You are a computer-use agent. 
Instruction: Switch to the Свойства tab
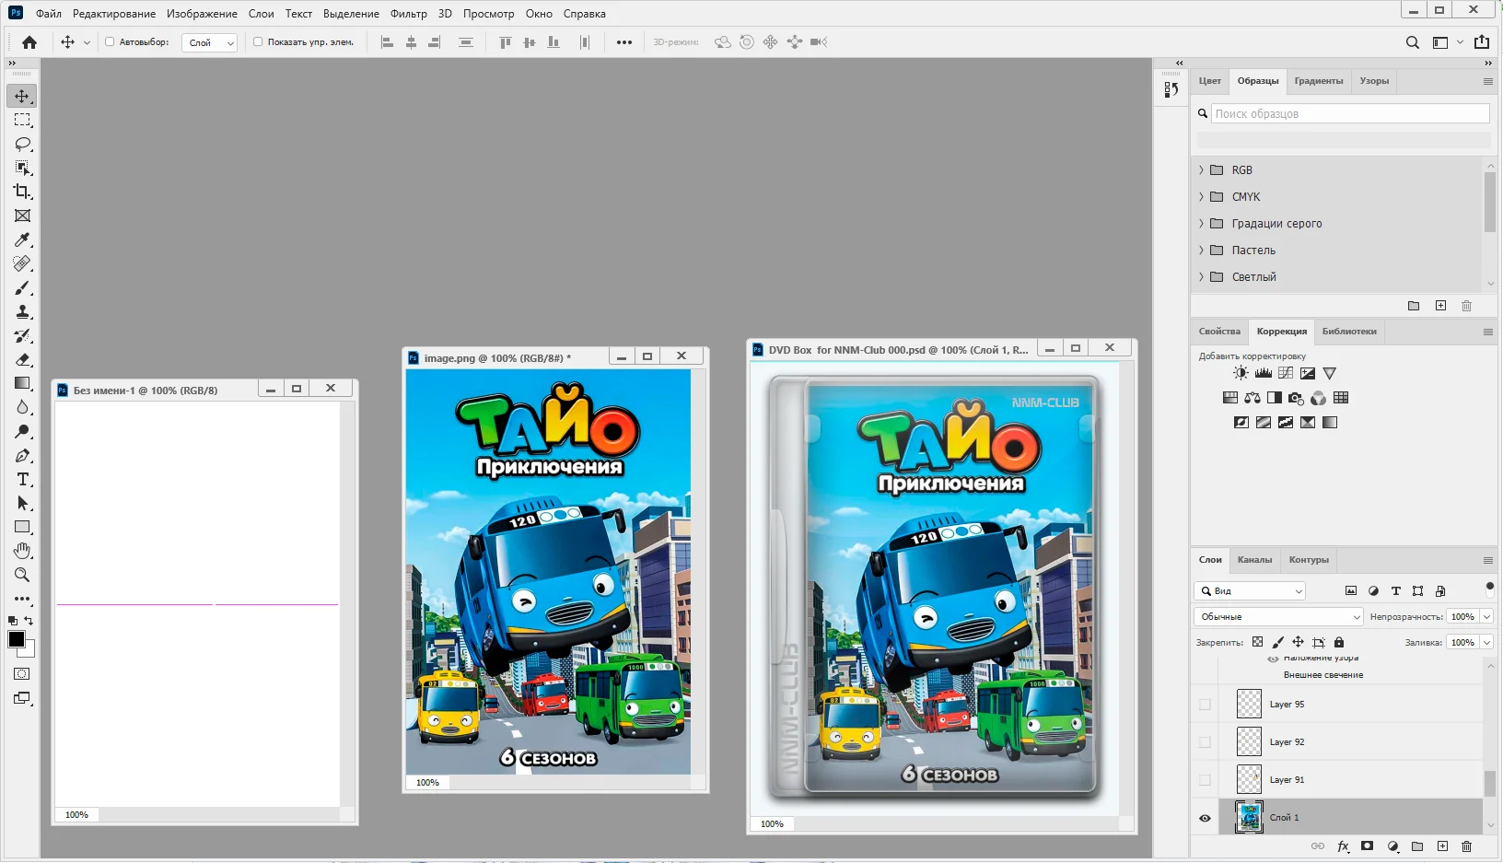coord(1219,332)
